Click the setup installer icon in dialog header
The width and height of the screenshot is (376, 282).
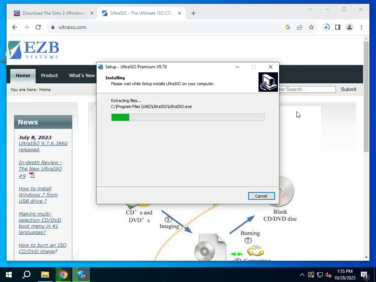click(268, 82)
